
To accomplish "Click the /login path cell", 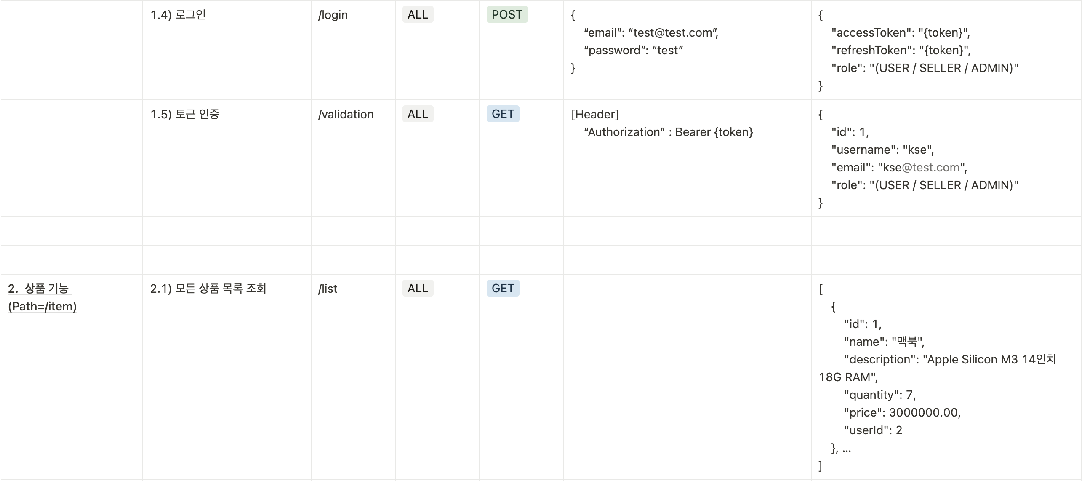I will [x=333, y=15].
